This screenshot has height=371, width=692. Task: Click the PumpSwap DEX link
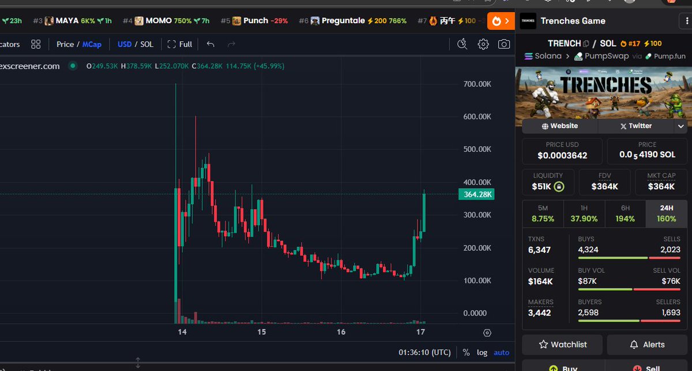point(601,56)
